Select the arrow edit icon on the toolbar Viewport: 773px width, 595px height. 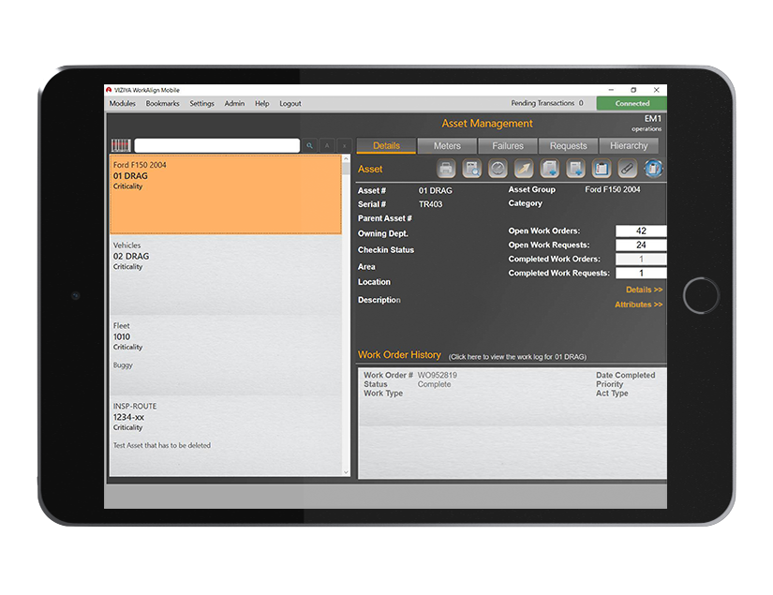pyautogui.click(x=524, y=169)
